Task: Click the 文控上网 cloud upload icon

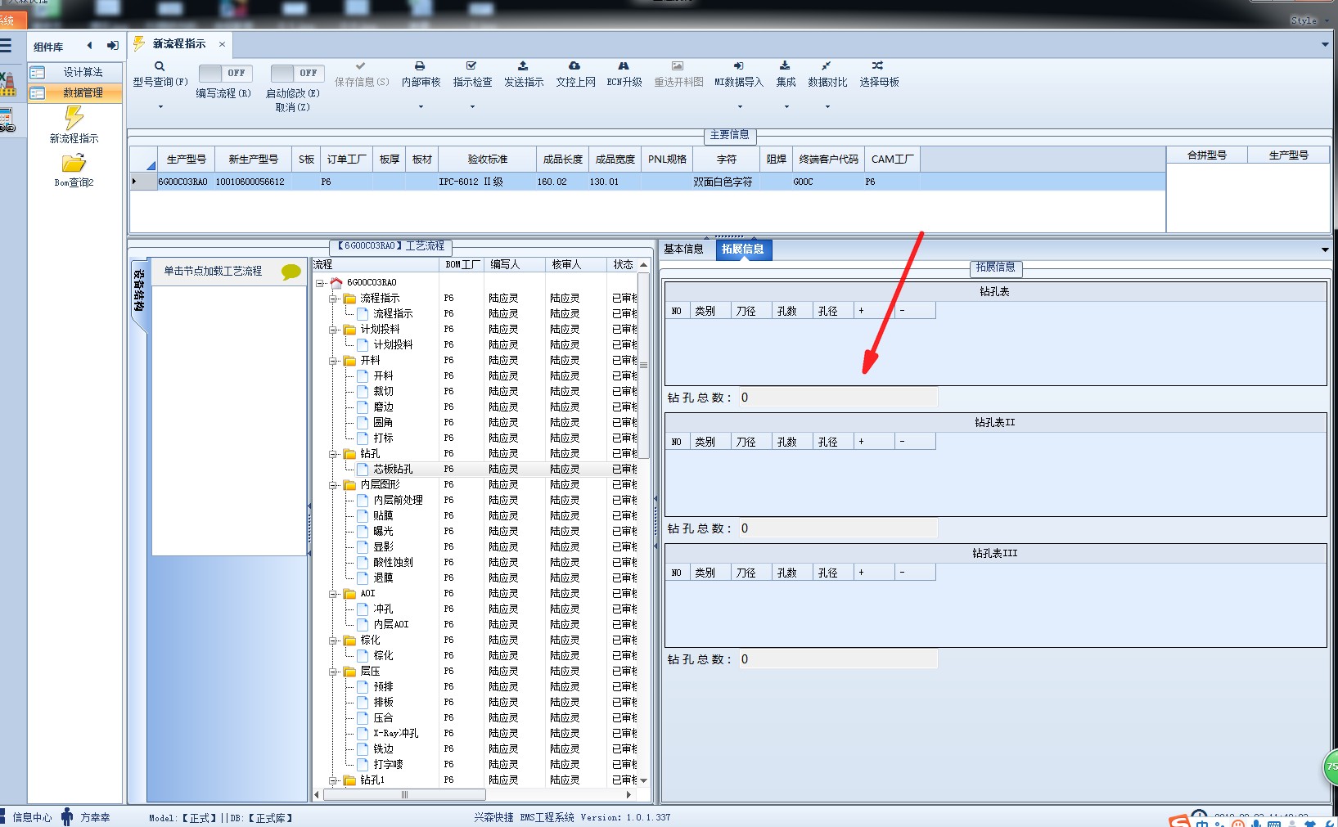Action: pos(574,65)
